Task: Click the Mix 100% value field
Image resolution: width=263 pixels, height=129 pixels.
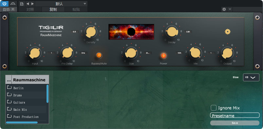Action: pyautogui.click(x=179, y=53)
